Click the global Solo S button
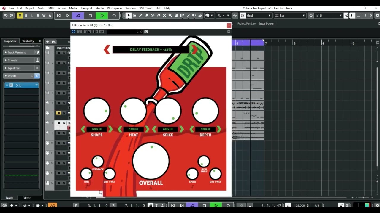 26,15
